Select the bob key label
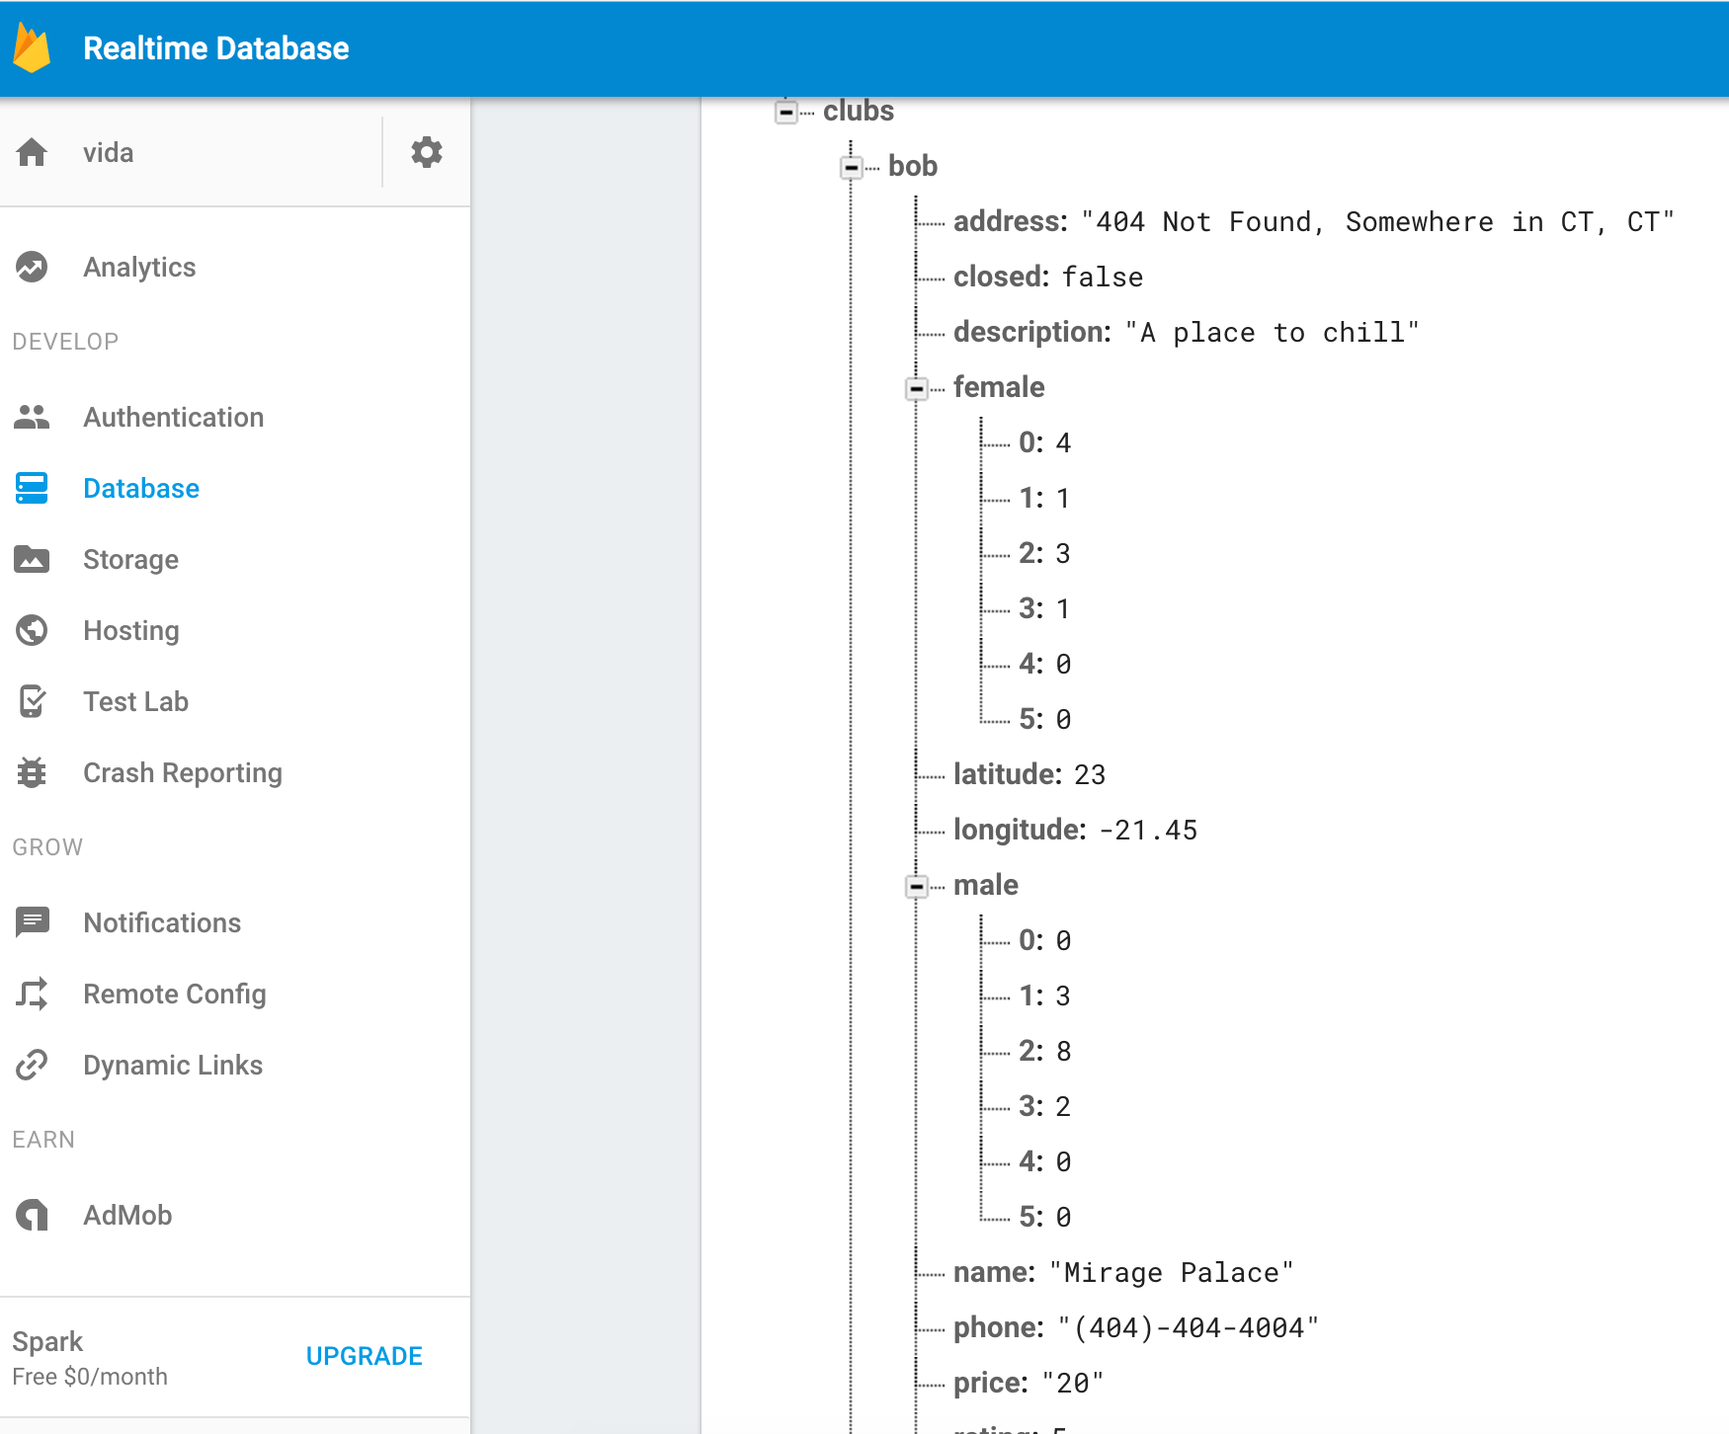 [913, 166]
